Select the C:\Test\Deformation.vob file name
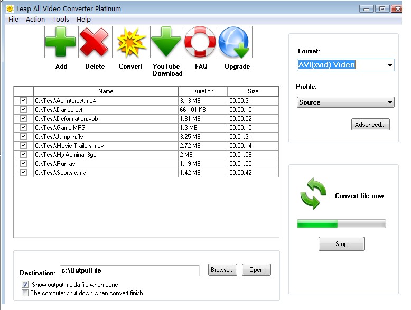The width and height of the screenshot is (411, 310). [x=67, y=119]
